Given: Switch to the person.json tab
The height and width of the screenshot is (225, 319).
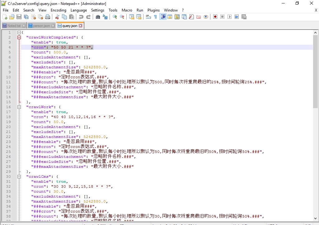Looking at the screenshot, I should [x=41, y=26].
